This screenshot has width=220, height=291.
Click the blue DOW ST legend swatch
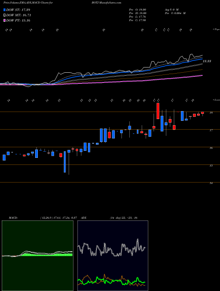[5, 10]
